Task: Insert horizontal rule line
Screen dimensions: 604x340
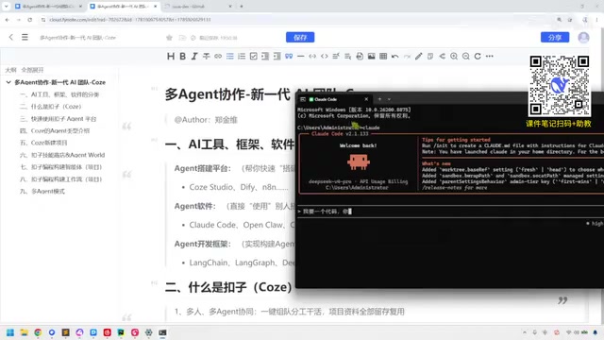Action: coord(301,57)
